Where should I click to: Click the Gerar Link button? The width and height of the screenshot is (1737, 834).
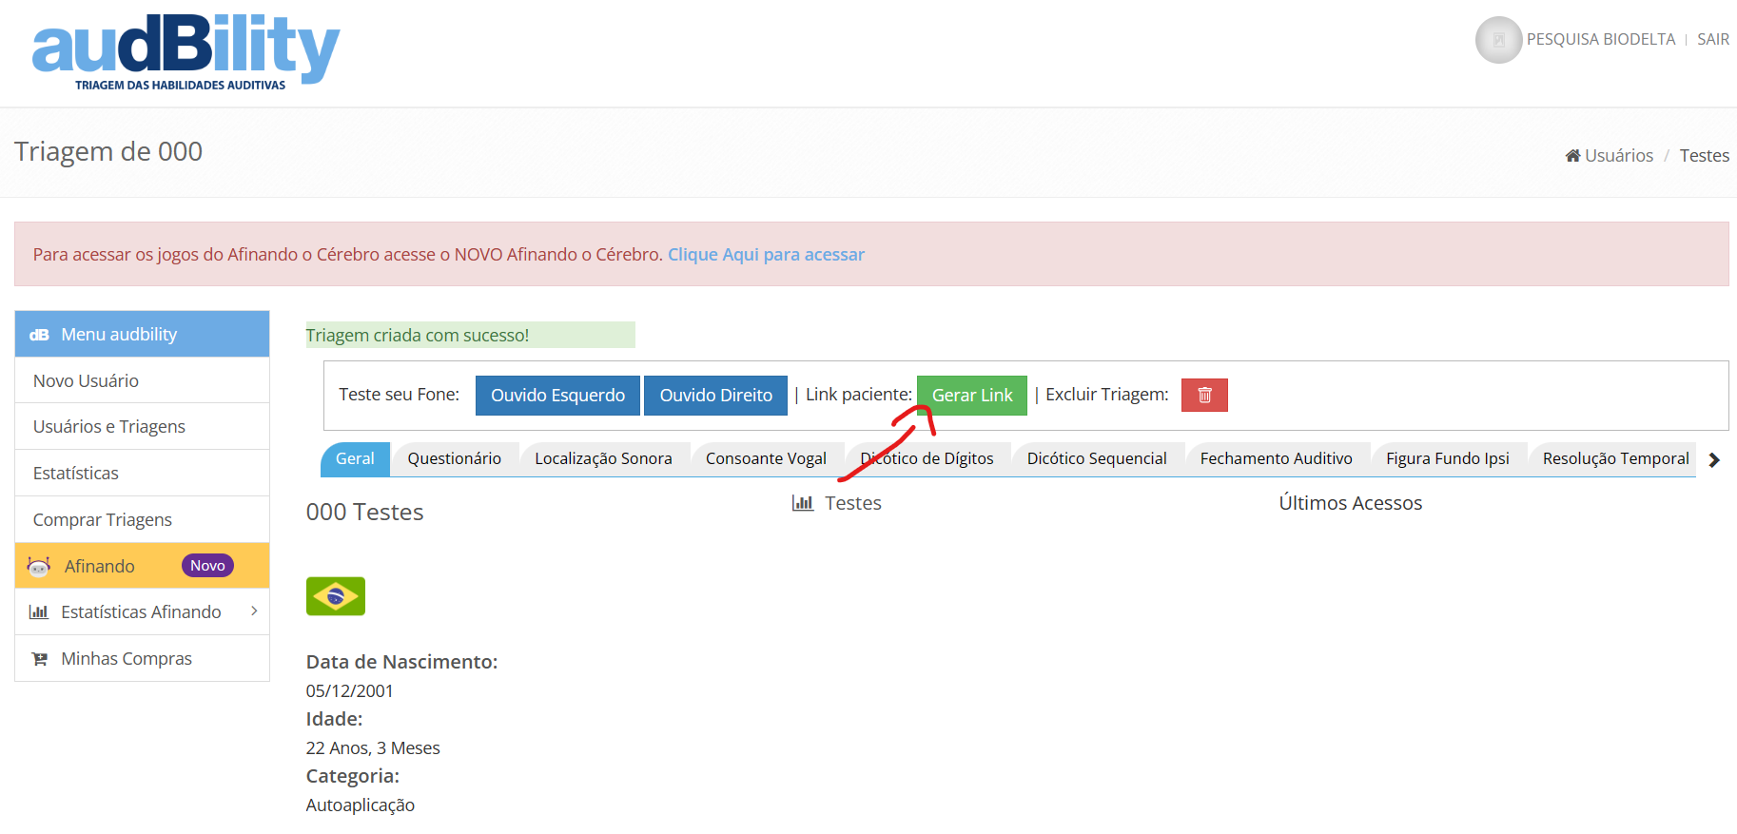(972, 396)
